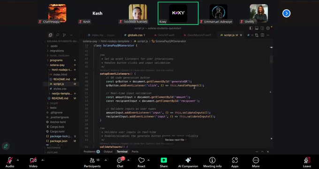The image size is (319, 169).
Task: Select Shmily's video thumbnail
Action: point(258,13)
